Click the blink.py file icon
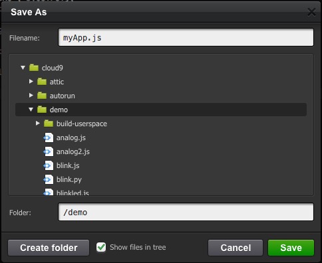 click(49, 179)
